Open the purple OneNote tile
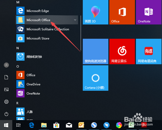 (149, 12)
